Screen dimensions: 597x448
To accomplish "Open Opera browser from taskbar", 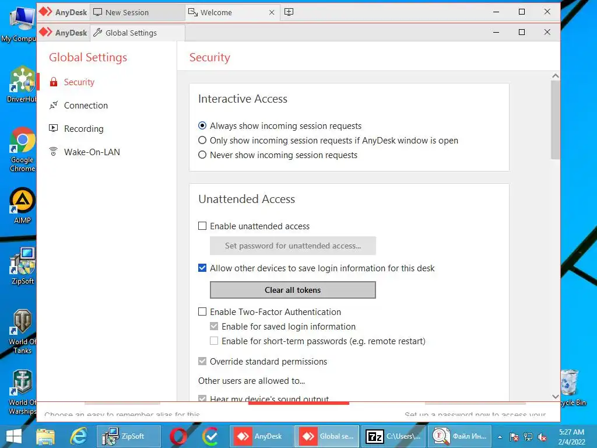I will click(178, 436).
